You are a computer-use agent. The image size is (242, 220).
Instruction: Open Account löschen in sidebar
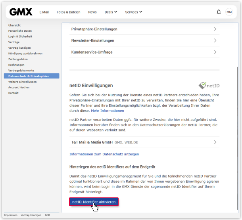pyautogui.click(x=19, y=87)
